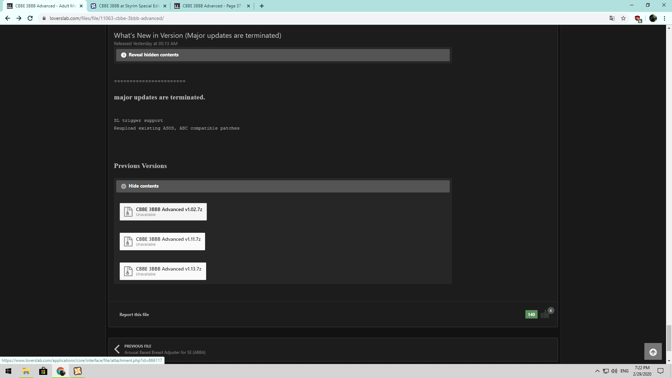Open the red shield extension icon
This screenshot has width=672, height=378.
pos(638,19)
